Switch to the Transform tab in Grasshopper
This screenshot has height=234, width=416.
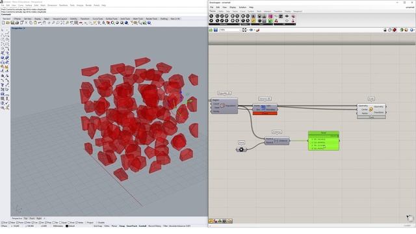278,12
